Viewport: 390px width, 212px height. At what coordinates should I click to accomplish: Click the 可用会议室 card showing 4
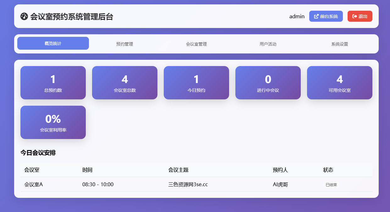pos(339,82)
